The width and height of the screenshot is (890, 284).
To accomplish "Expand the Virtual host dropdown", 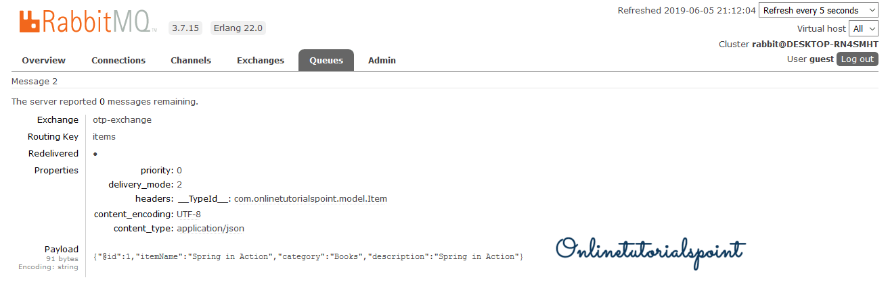I will coord(864,28).
